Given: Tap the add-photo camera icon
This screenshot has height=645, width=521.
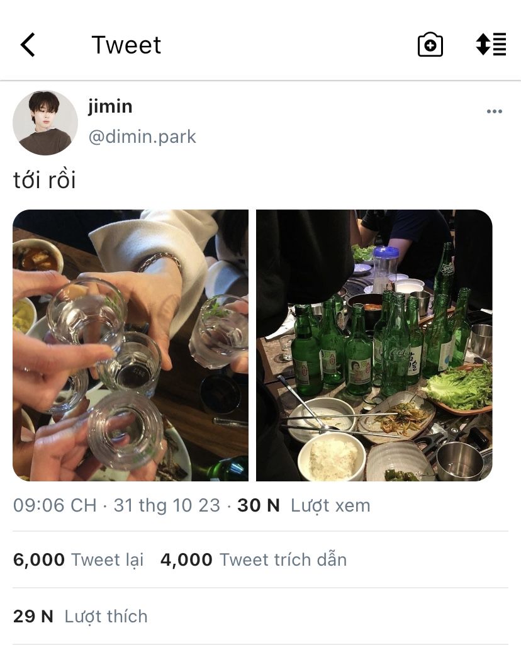Looking at the screenshot, I should [430, 45].
